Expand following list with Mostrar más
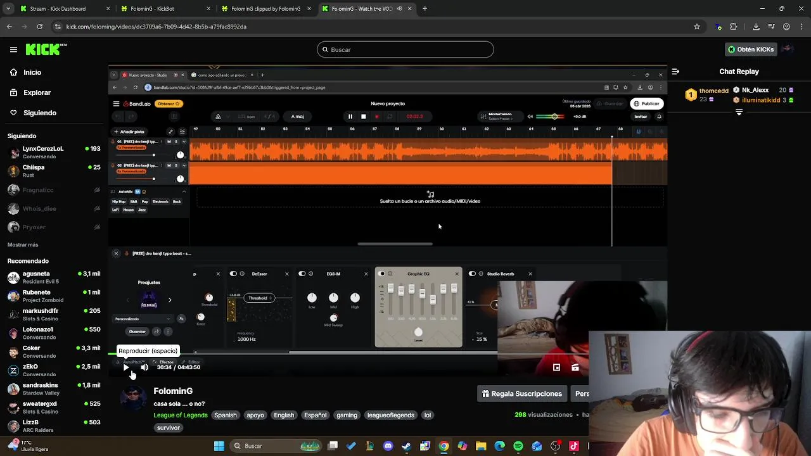 (x=23, y=244)
